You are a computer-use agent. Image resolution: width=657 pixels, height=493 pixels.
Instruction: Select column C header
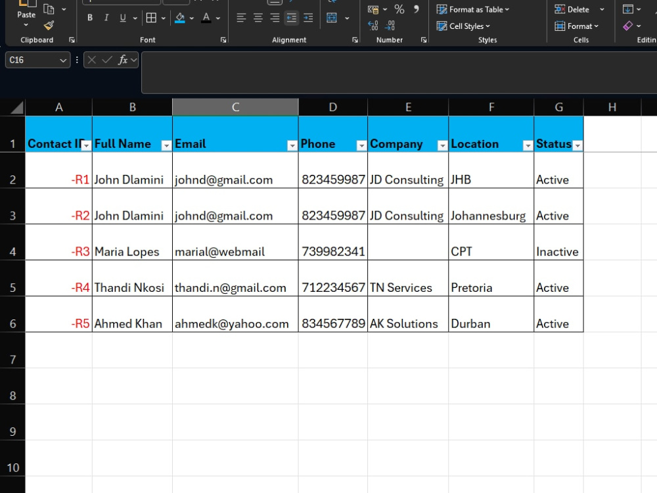(235, 107)
